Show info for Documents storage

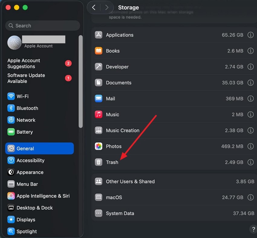tap(251, 83)
